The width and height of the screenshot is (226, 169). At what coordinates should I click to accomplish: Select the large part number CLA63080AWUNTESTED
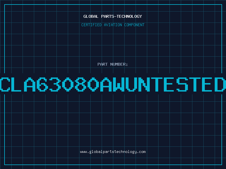(x=113, y=84)
